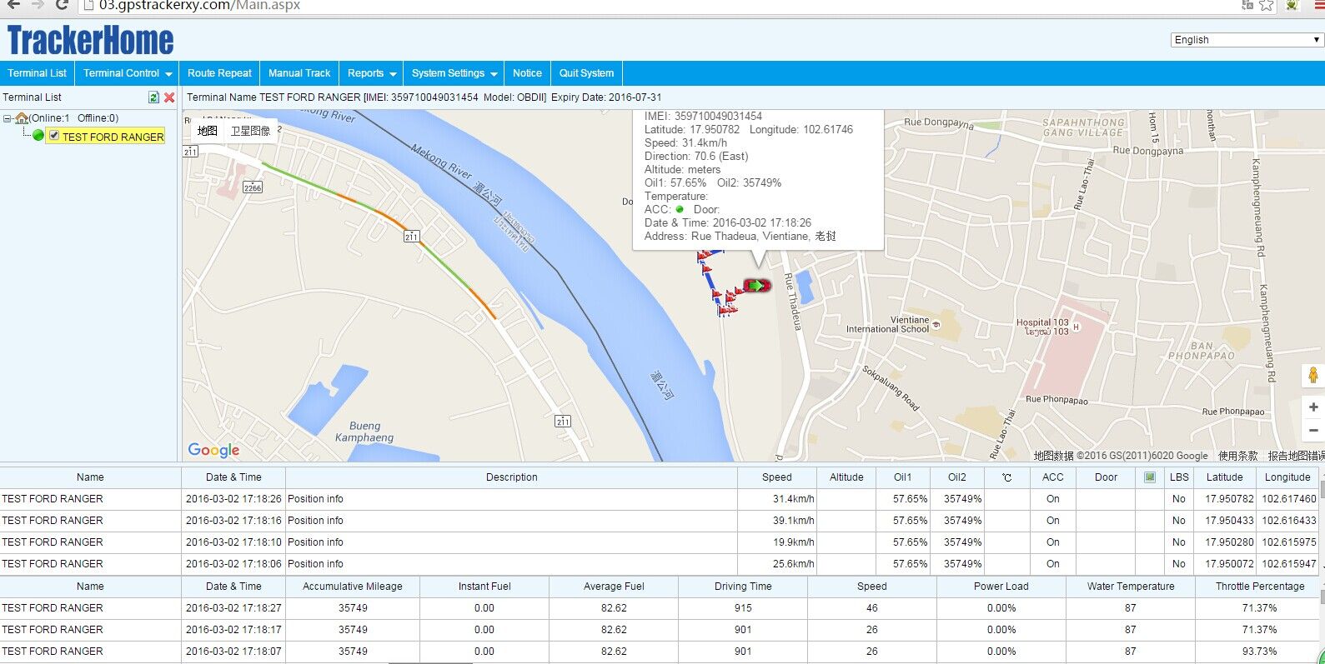1325x664 pixels.
Task: Click the Power Load column header
Action: pos(1001,587)
